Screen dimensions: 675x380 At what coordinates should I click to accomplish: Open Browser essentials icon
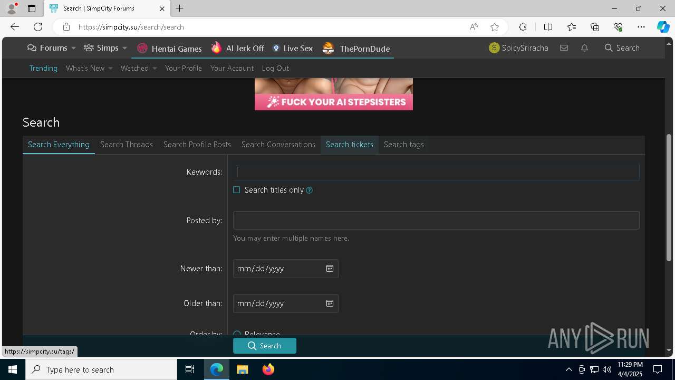coord(618,27)
